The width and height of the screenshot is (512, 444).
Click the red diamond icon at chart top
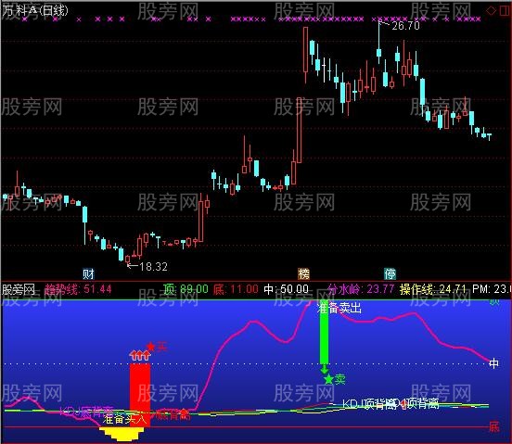(x=491, y=11)
